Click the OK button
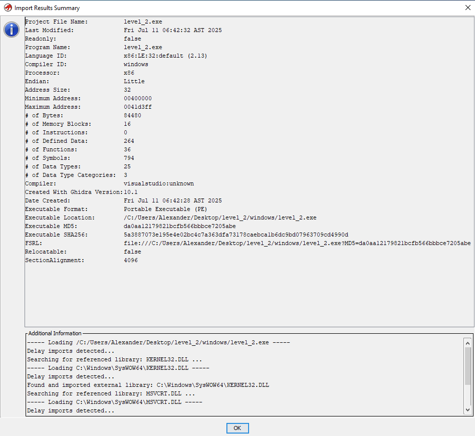This screenshot has height=436, width=475. [238, 428]
